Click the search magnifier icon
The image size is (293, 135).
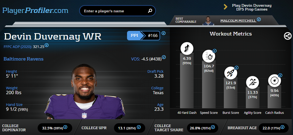(x=150, y=11)
